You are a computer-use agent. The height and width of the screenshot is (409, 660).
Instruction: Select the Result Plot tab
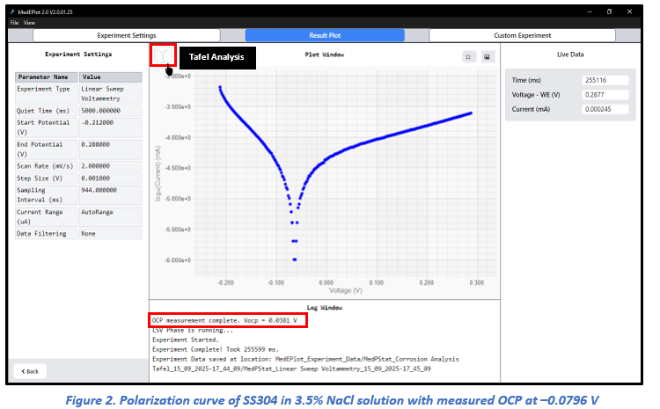coord(323,35)
